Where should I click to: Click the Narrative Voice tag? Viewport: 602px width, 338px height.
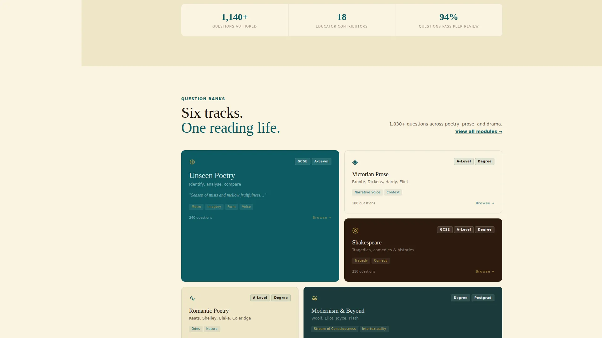(x=367, y=192)
